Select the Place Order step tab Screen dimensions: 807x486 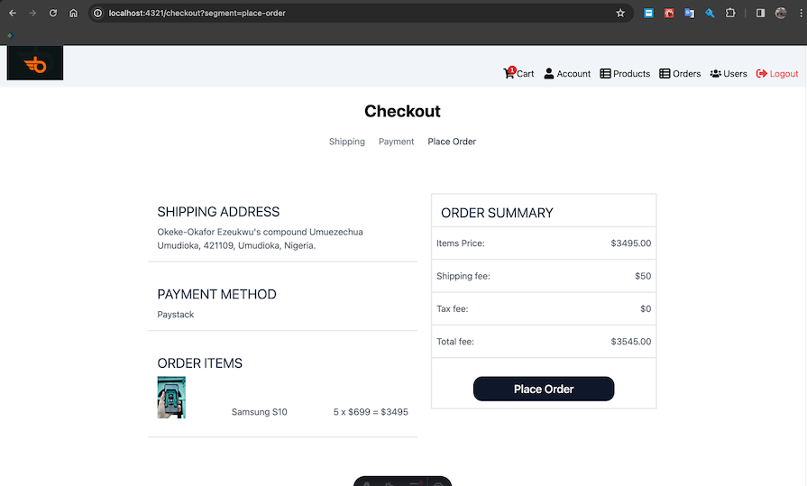[x=452, y=142]
